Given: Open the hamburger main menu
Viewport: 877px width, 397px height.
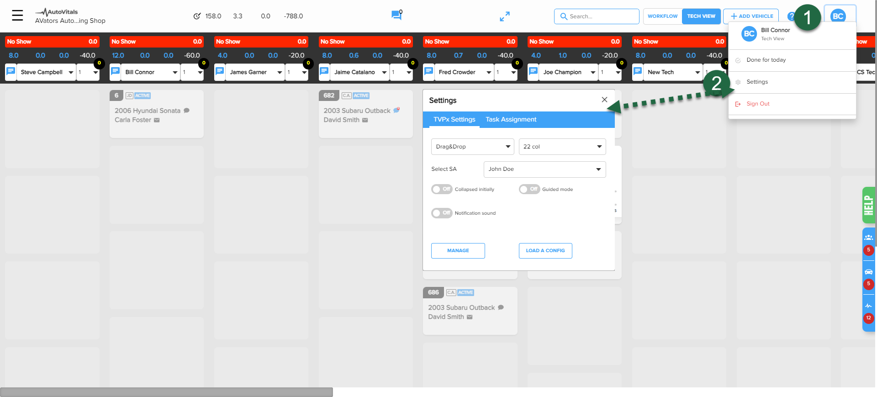Looking at the screenshot, I should pyautogui.click(x=17, y=16).
